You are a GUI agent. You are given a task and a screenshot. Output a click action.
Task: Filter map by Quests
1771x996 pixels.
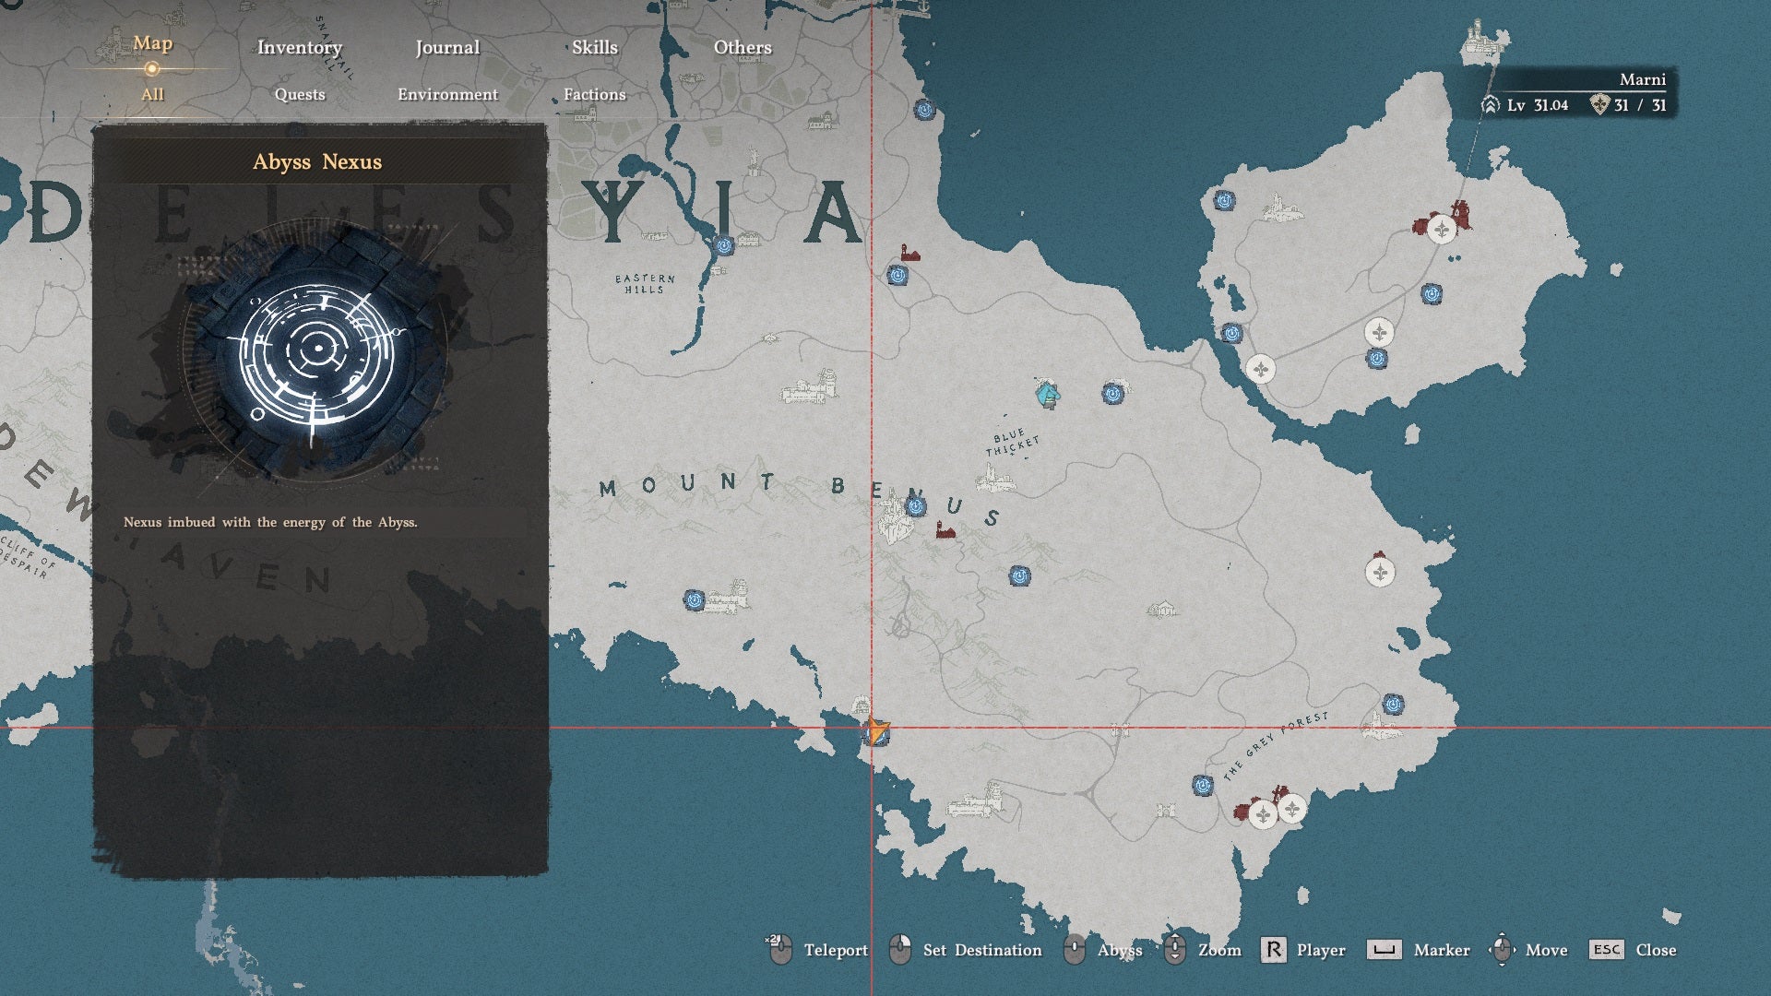(x=300, y=94)
